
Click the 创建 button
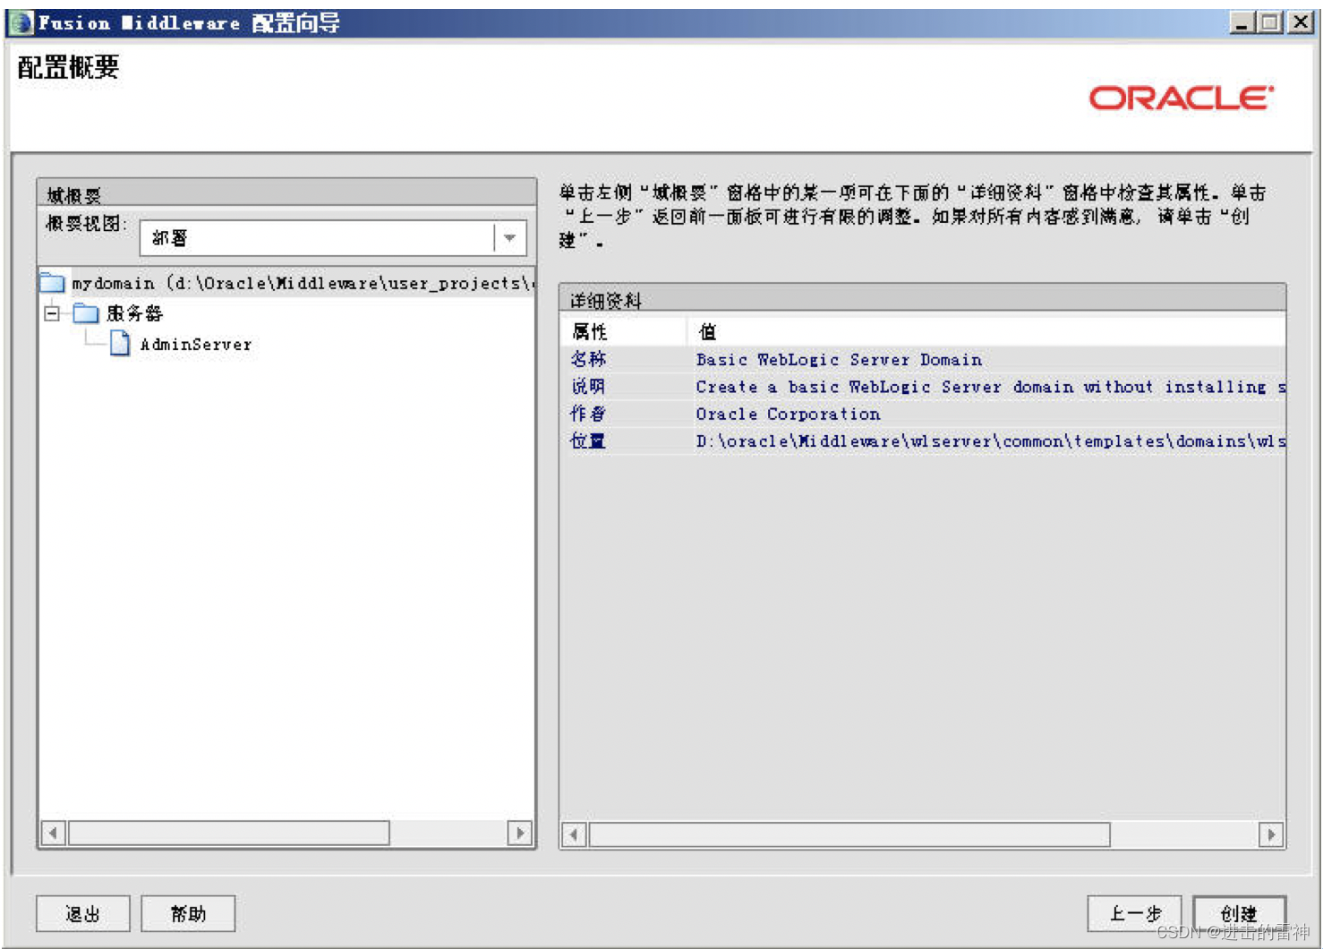pyautogui.click(x=1240, y=914)
